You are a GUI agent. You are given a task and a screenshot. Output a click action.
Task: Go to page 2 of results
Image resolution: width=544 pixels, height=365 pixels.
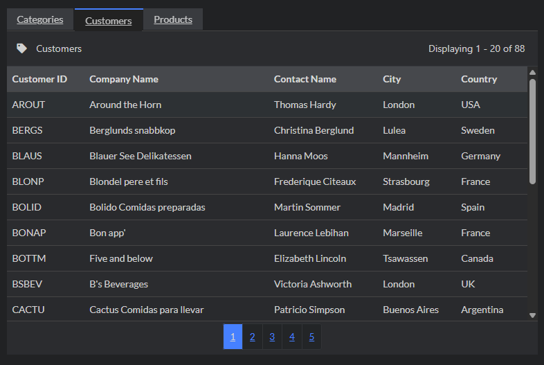[x=253, y=337]
